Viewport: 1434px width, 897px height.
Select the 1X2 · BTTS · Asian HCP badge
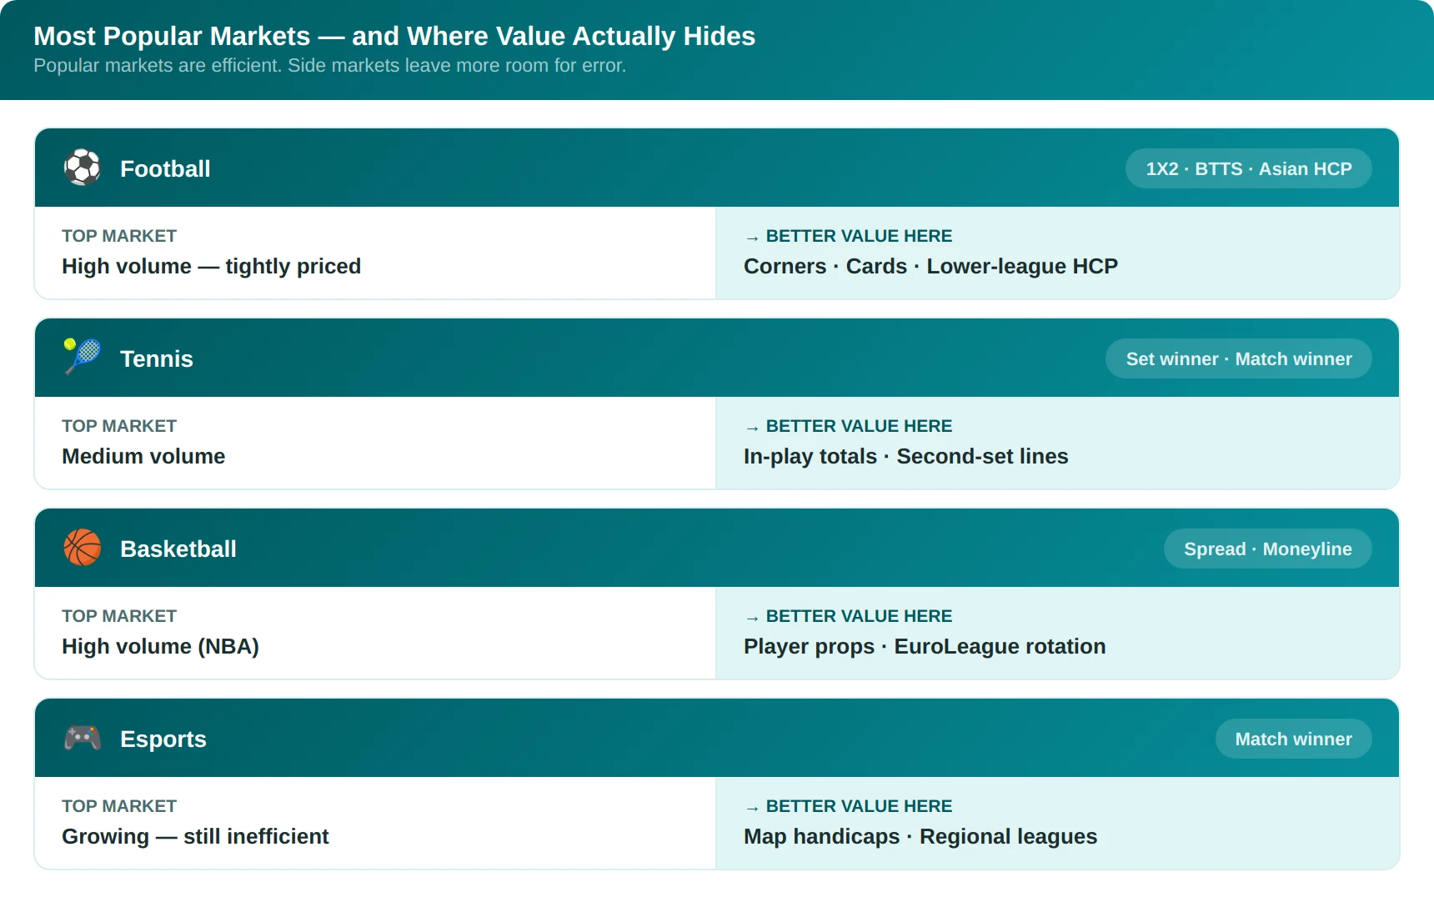1248,168
